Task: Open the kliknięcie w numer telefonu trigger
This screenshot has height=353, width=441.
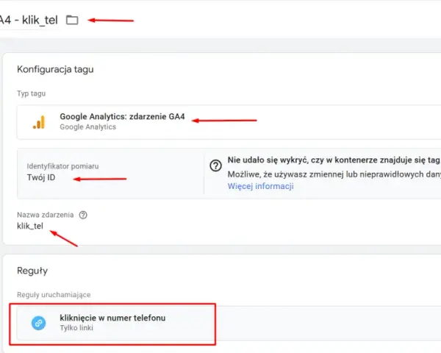Action: 229,323
